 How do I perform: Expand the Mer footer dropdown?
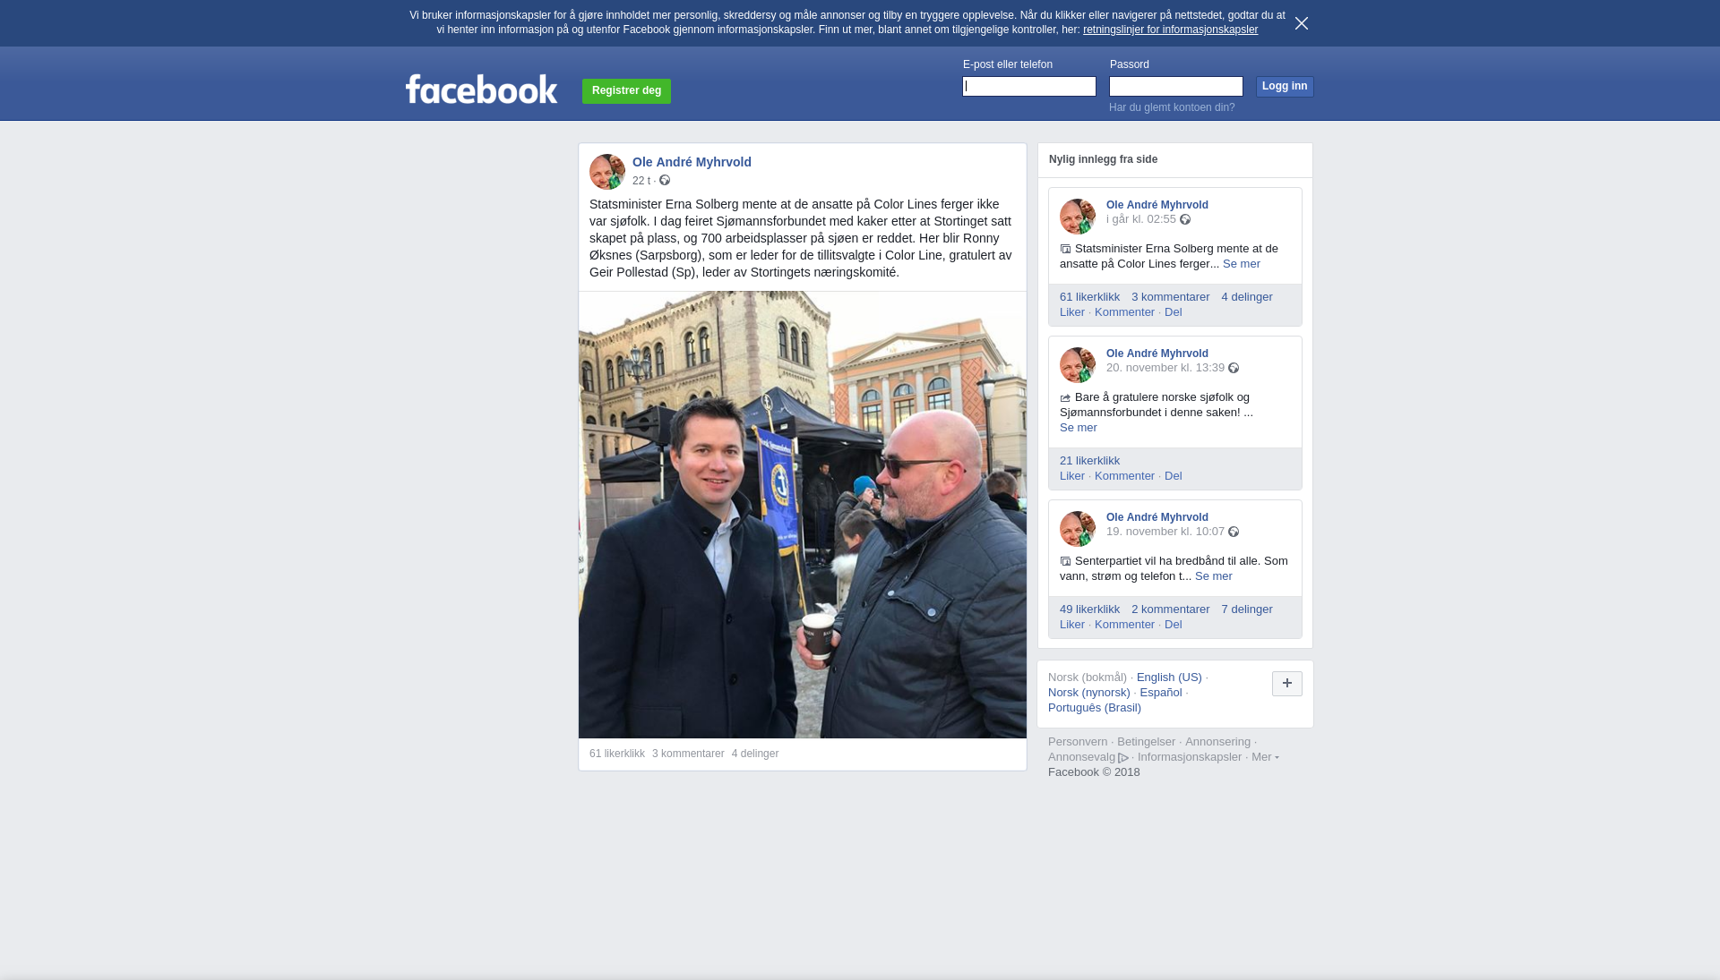click(1265, 757)
